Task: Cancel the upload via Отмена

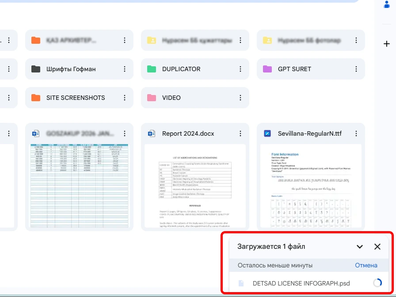Action: tap(366, 265)
